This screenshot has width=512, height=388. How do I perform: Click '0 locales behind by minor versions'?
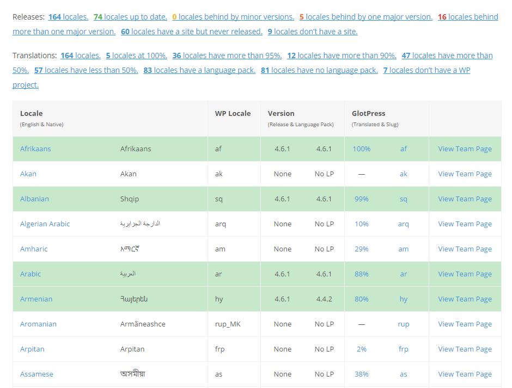coord(233,17)
